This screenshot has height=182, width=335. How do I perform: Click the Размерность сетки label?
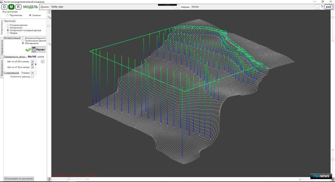click(15, 57)
